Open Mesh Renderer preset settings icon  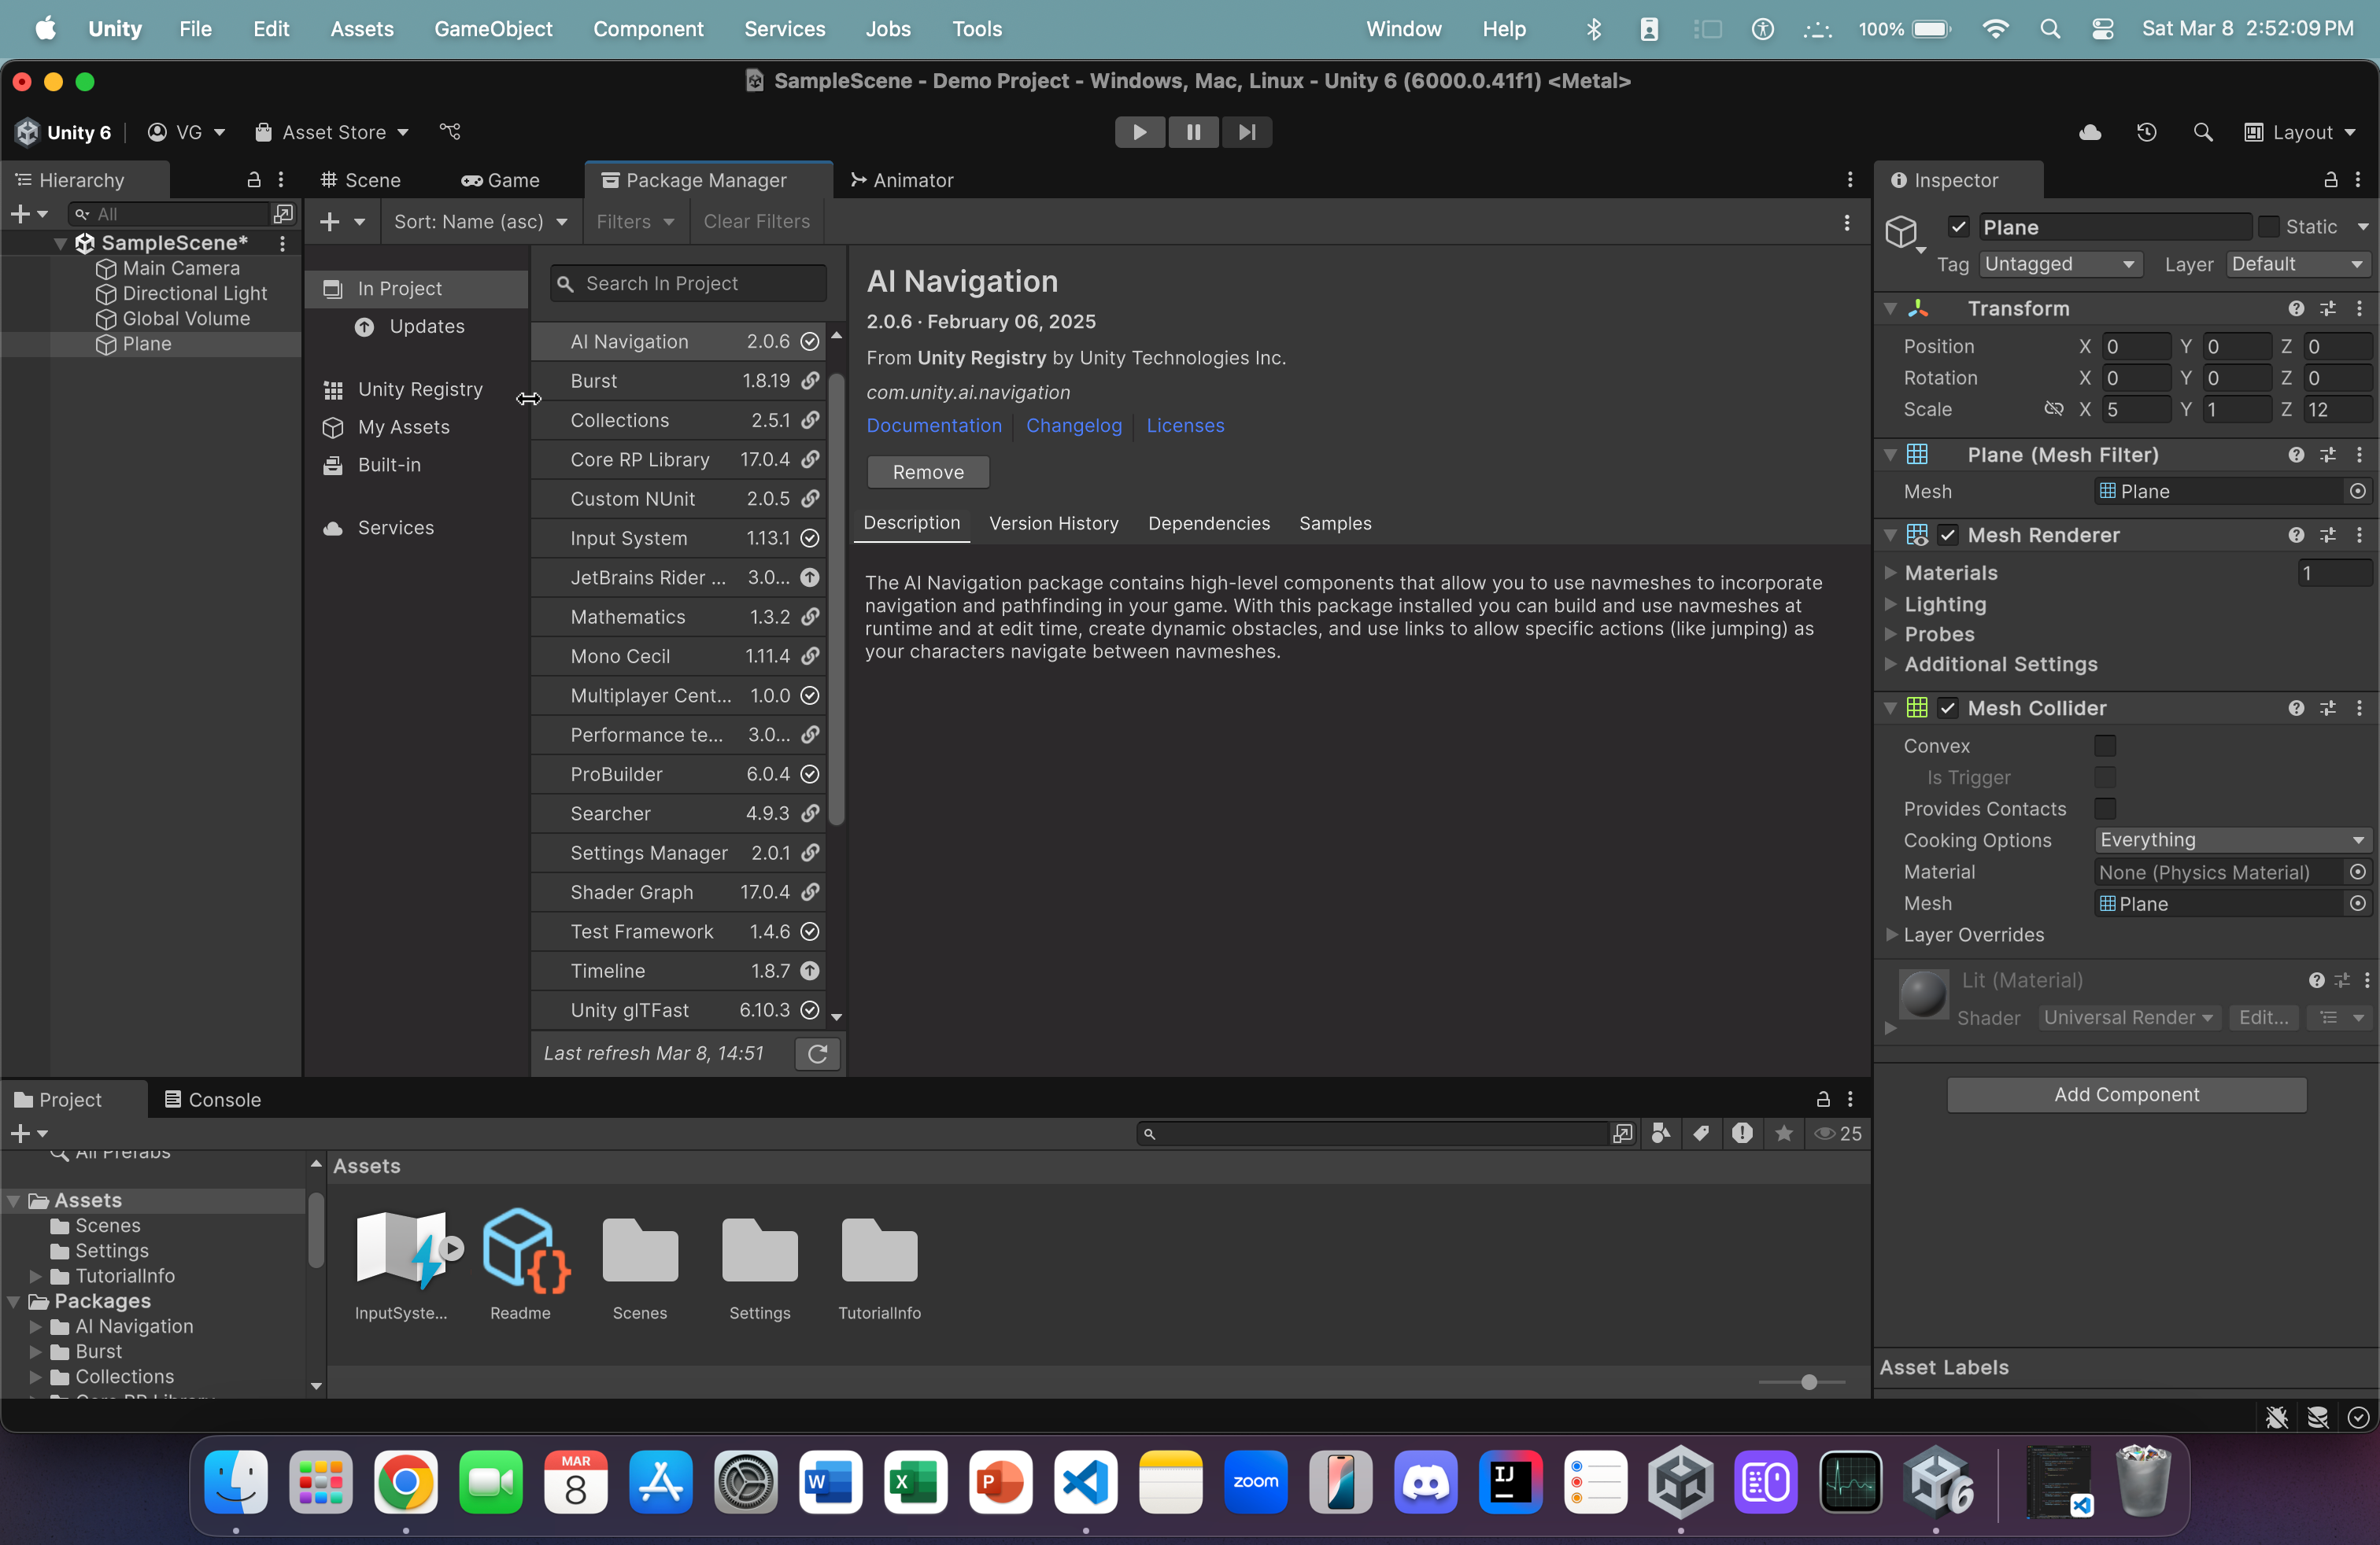[x=2328, y=536]
